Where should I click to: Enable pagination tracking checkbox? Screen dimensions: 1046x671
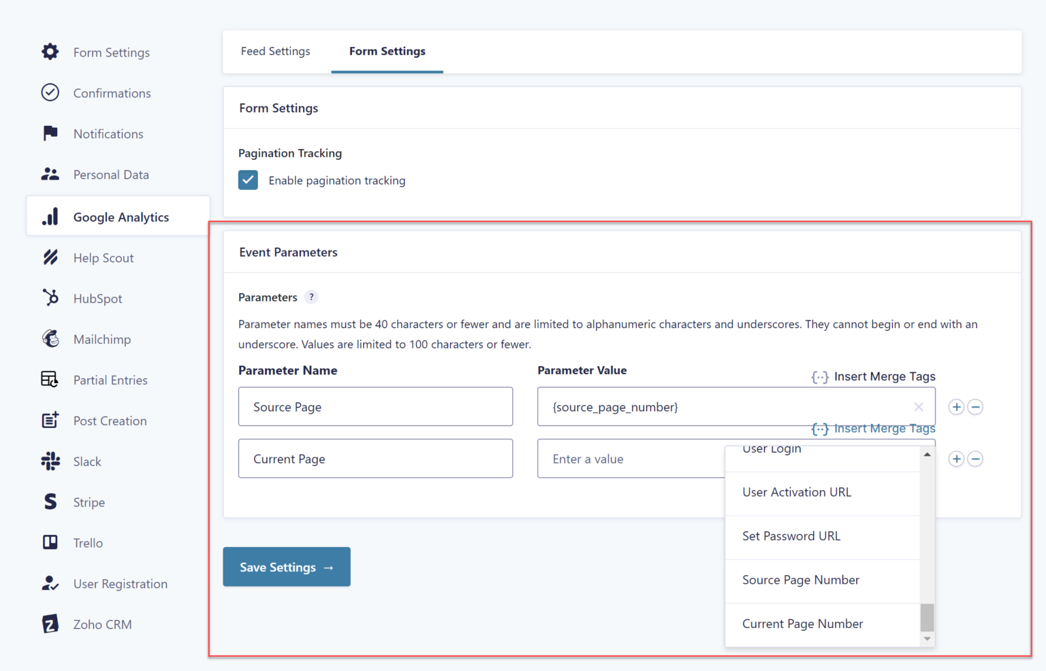pos(248,180)
